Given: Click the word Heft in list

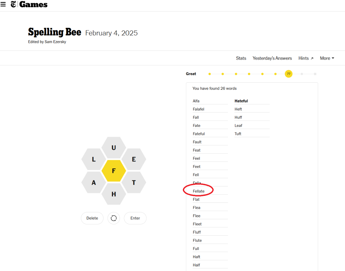Looking at the screenshot, I should 238,109.
